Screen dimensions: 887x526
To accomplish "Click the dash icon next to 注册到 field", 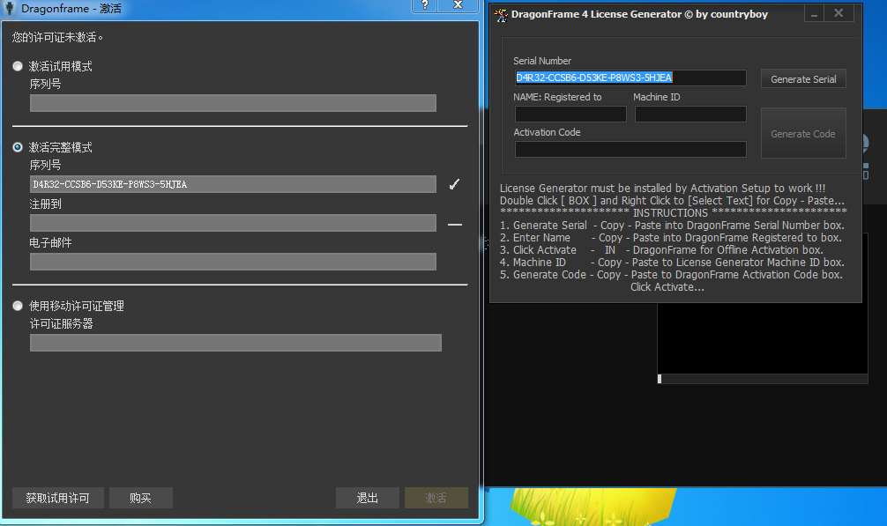I will (455, 225).
